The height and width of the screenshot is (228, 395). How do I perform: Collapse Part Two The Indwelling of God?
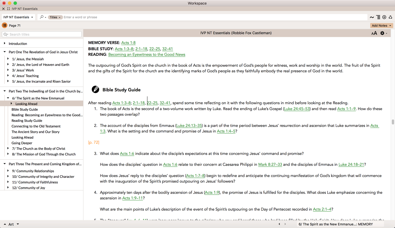[5, 91]
